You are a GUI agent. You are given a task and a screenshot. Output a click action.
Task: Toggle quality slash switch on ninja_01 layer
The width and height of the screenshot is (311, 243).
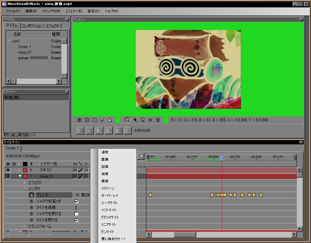point(81,176)
